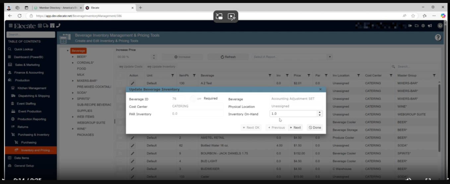
Task: Open the folder icon in top-right header
Action: (x=417, y=26)
